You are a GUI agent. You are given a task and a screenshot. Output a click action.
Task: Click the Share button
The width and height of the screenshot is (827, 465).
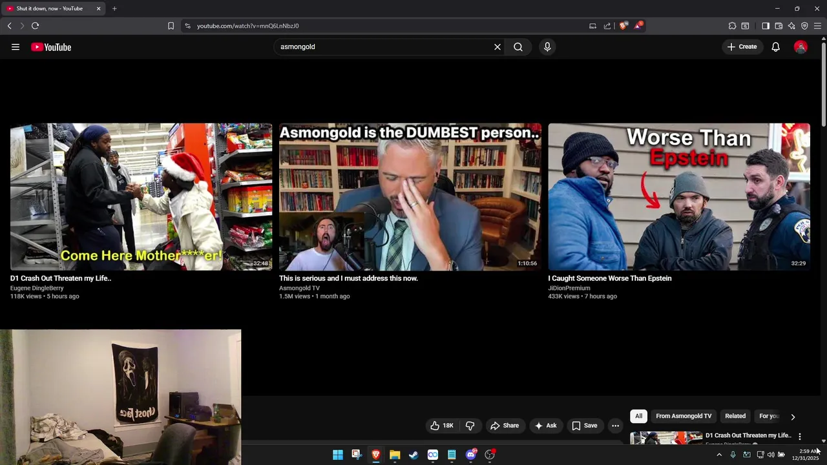pyautogui.click(x=505, y=426)
